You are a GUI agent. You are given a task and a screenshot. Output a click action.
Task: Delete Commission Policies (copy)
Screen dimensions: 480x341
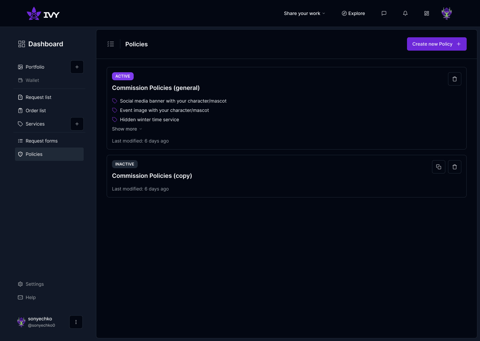(x=455, y=167)
